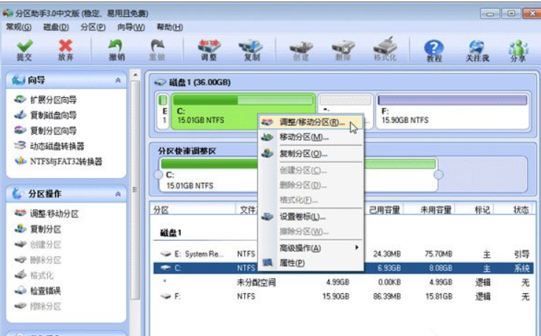Click the right resize handle of quick-adjust C:
The image size is (541, 336).
point(439,175)
